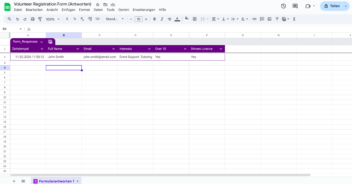Apply strikethrough formatting
This screenshot has height=184, width=352.
click(x=169, y=19)
